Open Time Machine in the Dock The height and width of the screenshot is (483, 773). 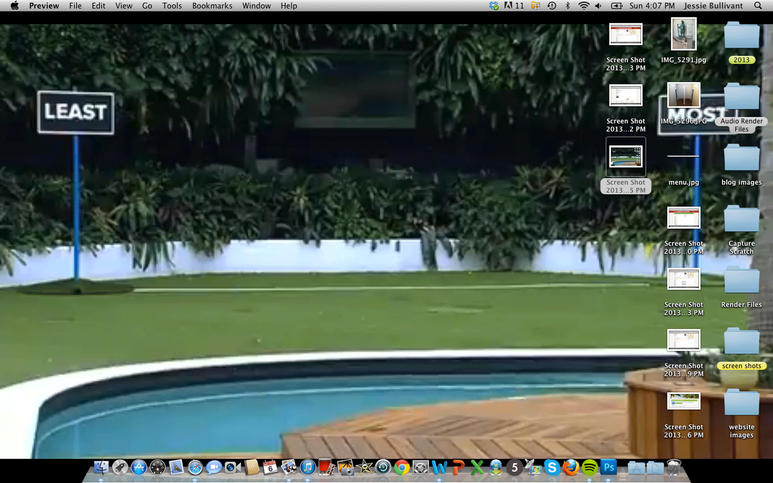[383, 467]
